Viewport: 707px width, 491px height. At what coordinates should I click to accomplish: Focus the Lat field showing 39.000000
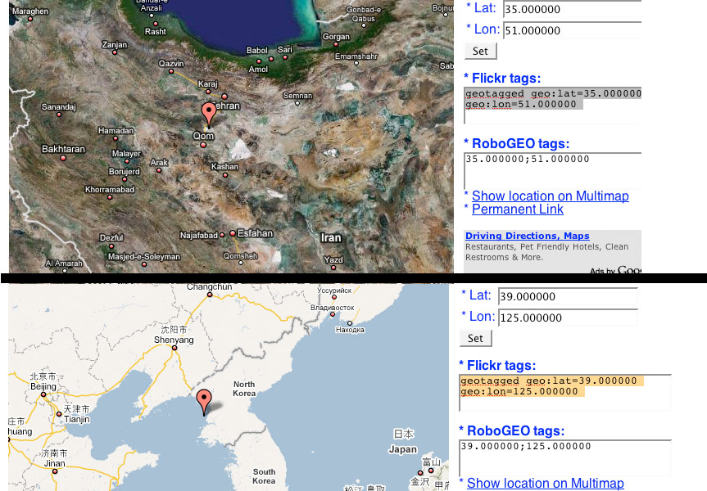click(568, 296)
